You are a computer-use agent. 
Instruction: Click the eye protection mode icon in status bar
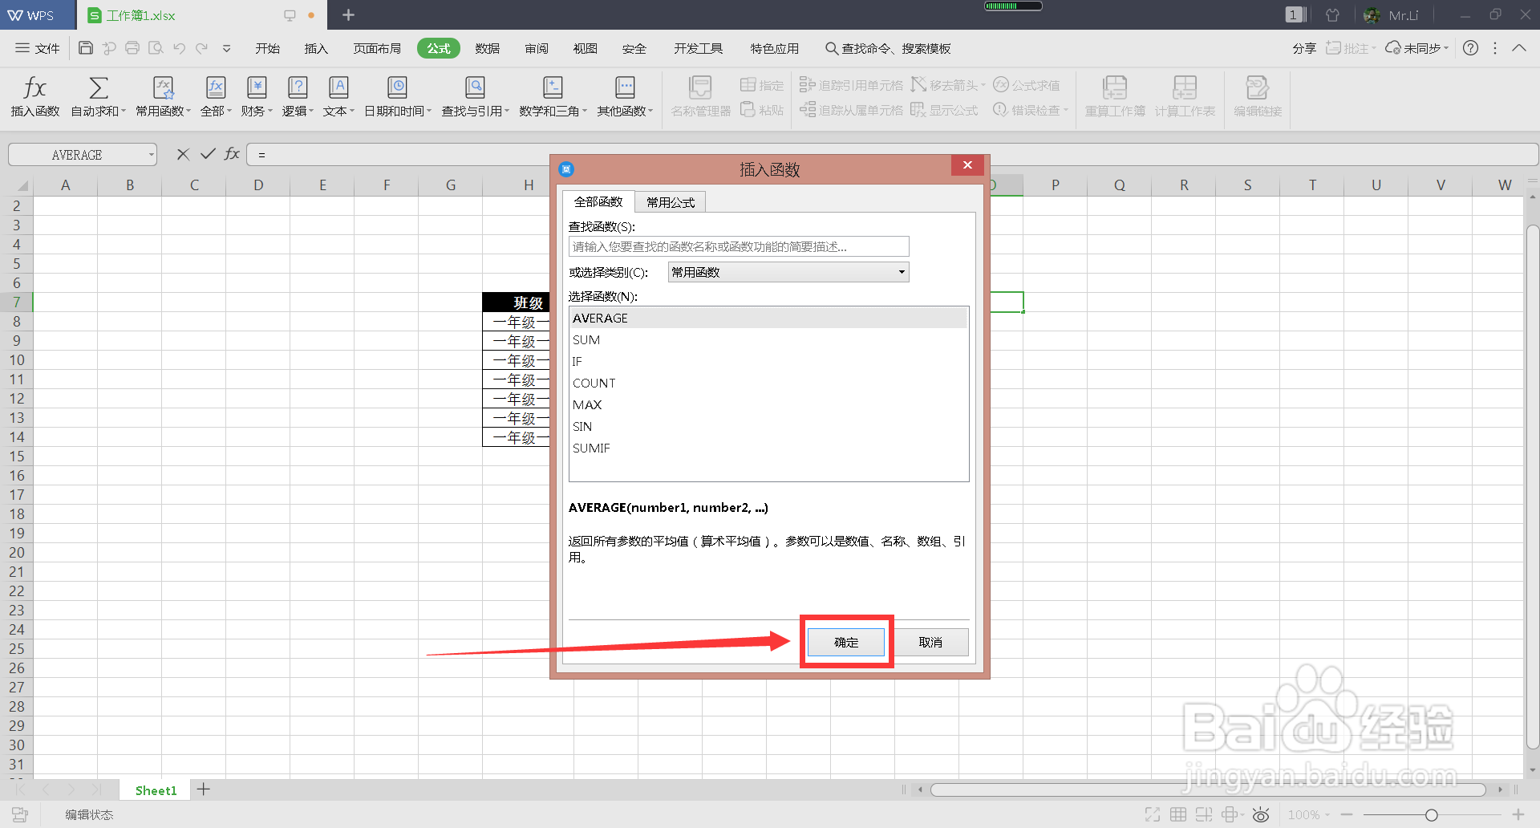coord(1261,815)
